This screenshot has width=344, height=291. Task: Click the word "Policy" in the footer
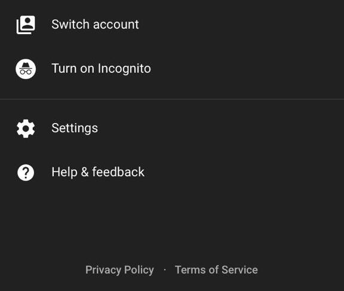[x=139, y=270]
